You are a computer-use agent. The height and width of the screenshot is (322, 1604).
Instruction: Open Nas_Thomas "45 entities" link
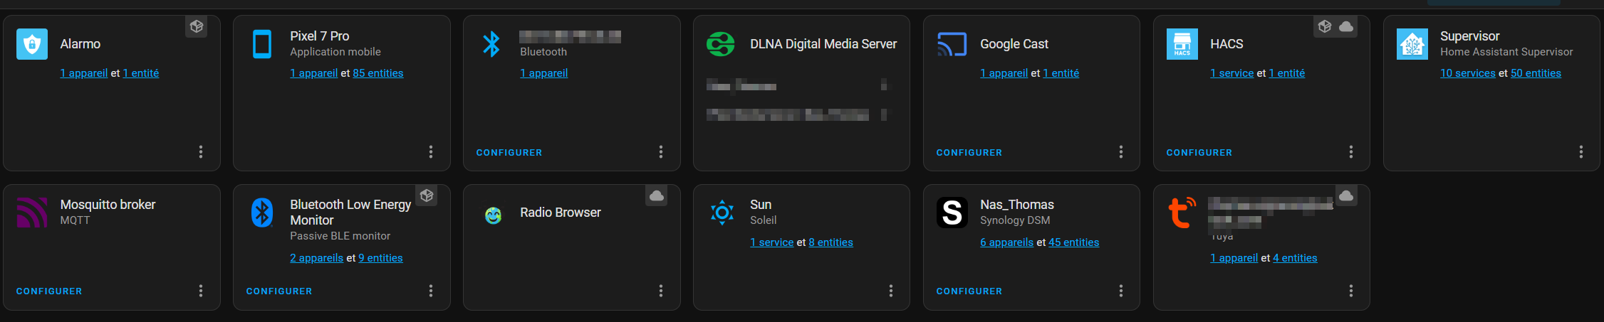(1074, 242)
